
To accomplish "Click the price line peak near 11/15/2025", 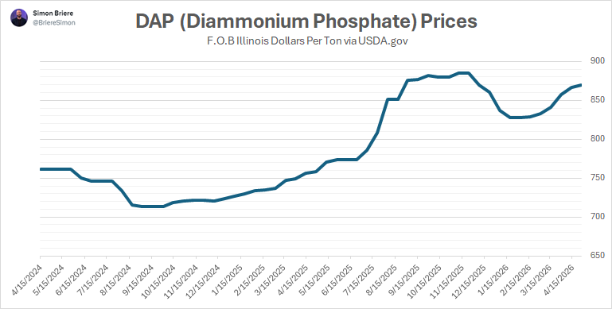I will coord(464,73).
